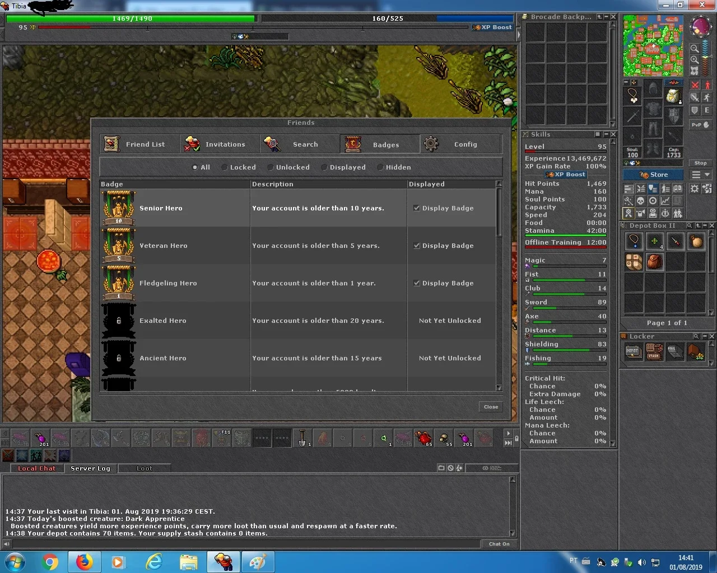The height and width of the screenshot is (573, 717).
Task: Advance action bar with right arrow
Action: click(508, 433)
